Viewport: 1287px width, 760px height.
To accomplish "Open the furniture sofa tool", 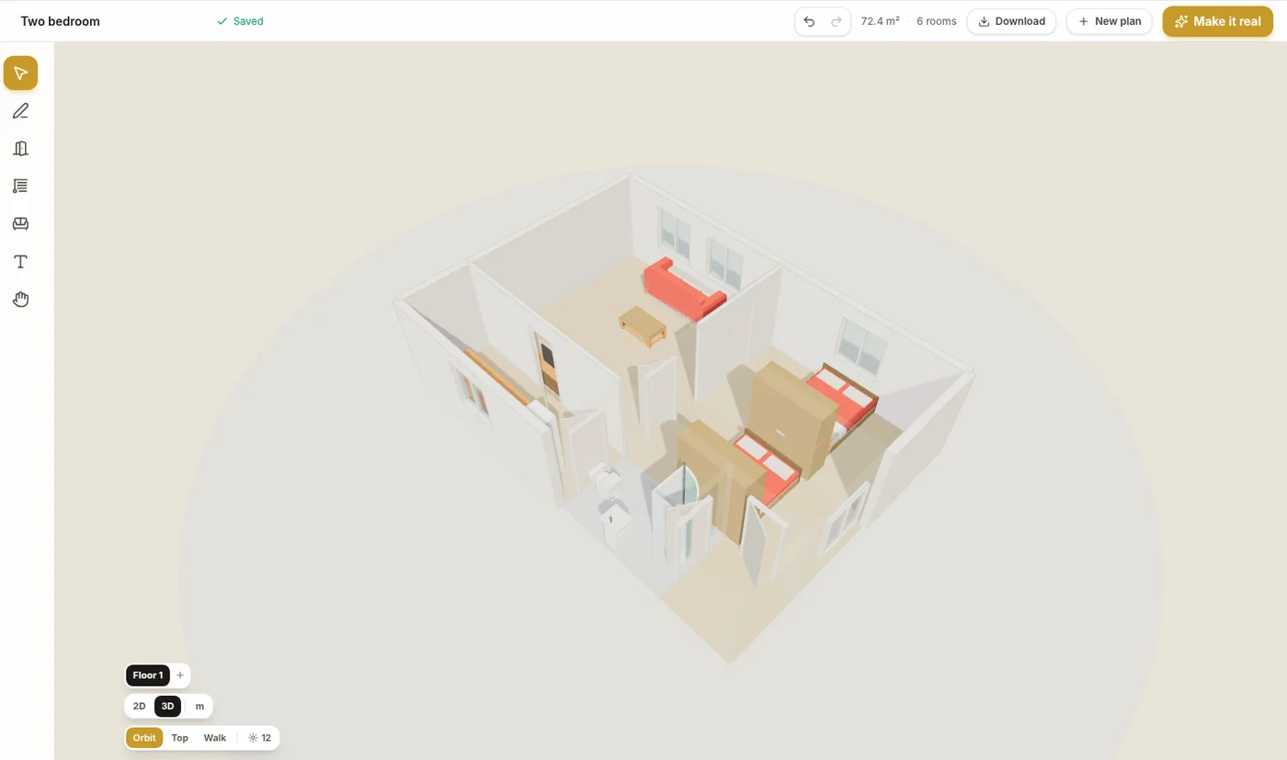I will [x=20, y=224].
